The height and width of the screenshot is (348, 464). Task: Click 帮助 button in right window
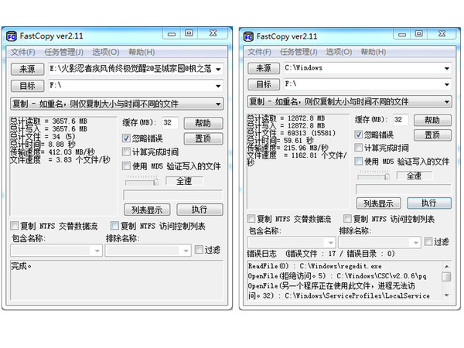(x=432, y=120)
